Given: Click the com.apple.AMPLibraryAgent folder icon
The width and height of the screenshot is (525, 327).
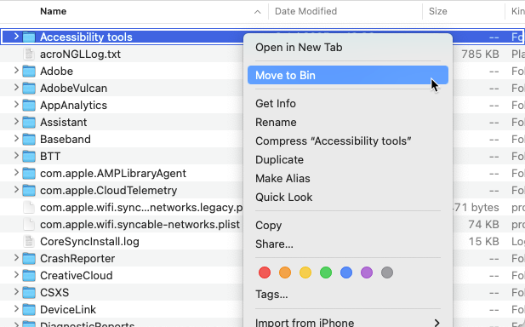Looking at the screenshot, I should point(29,174).
